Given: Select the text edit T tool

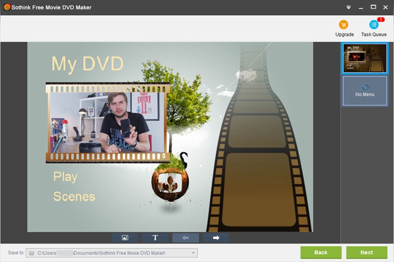Looking at the screenshot, I should click(155, 238).
